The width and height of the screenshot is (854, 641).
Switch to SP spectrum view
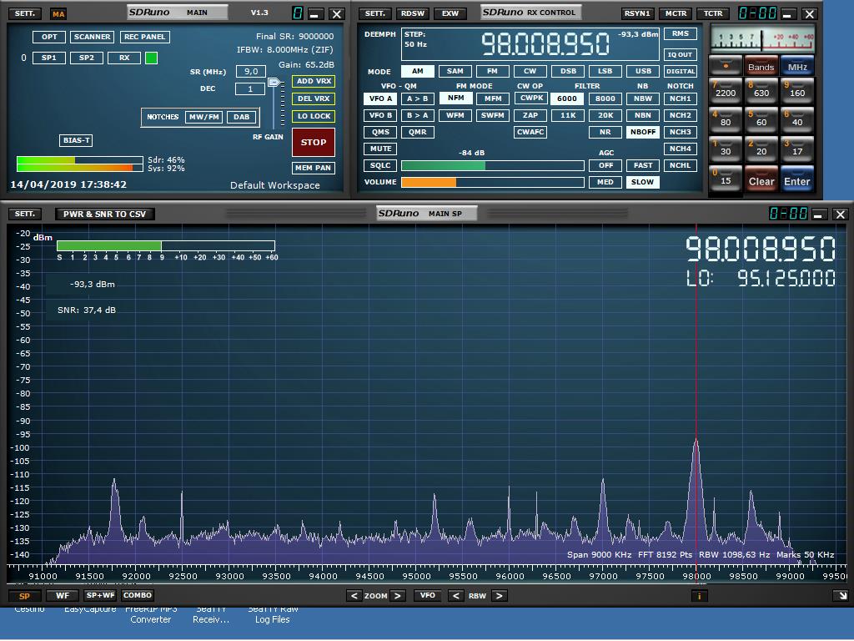24,596
